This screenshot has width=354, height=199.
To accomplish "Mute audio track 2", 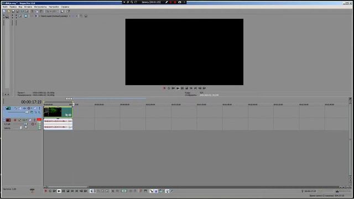I will point(30,120).
